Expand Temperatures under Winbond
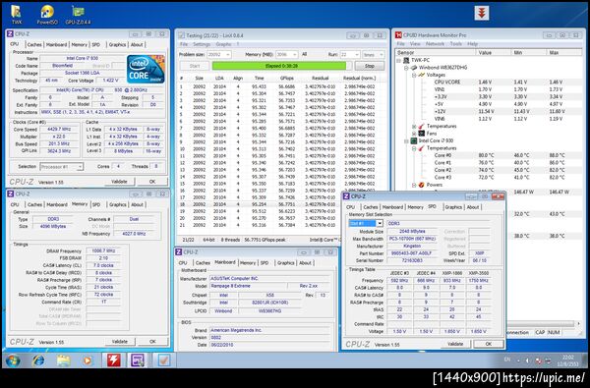 coord(414,127)
